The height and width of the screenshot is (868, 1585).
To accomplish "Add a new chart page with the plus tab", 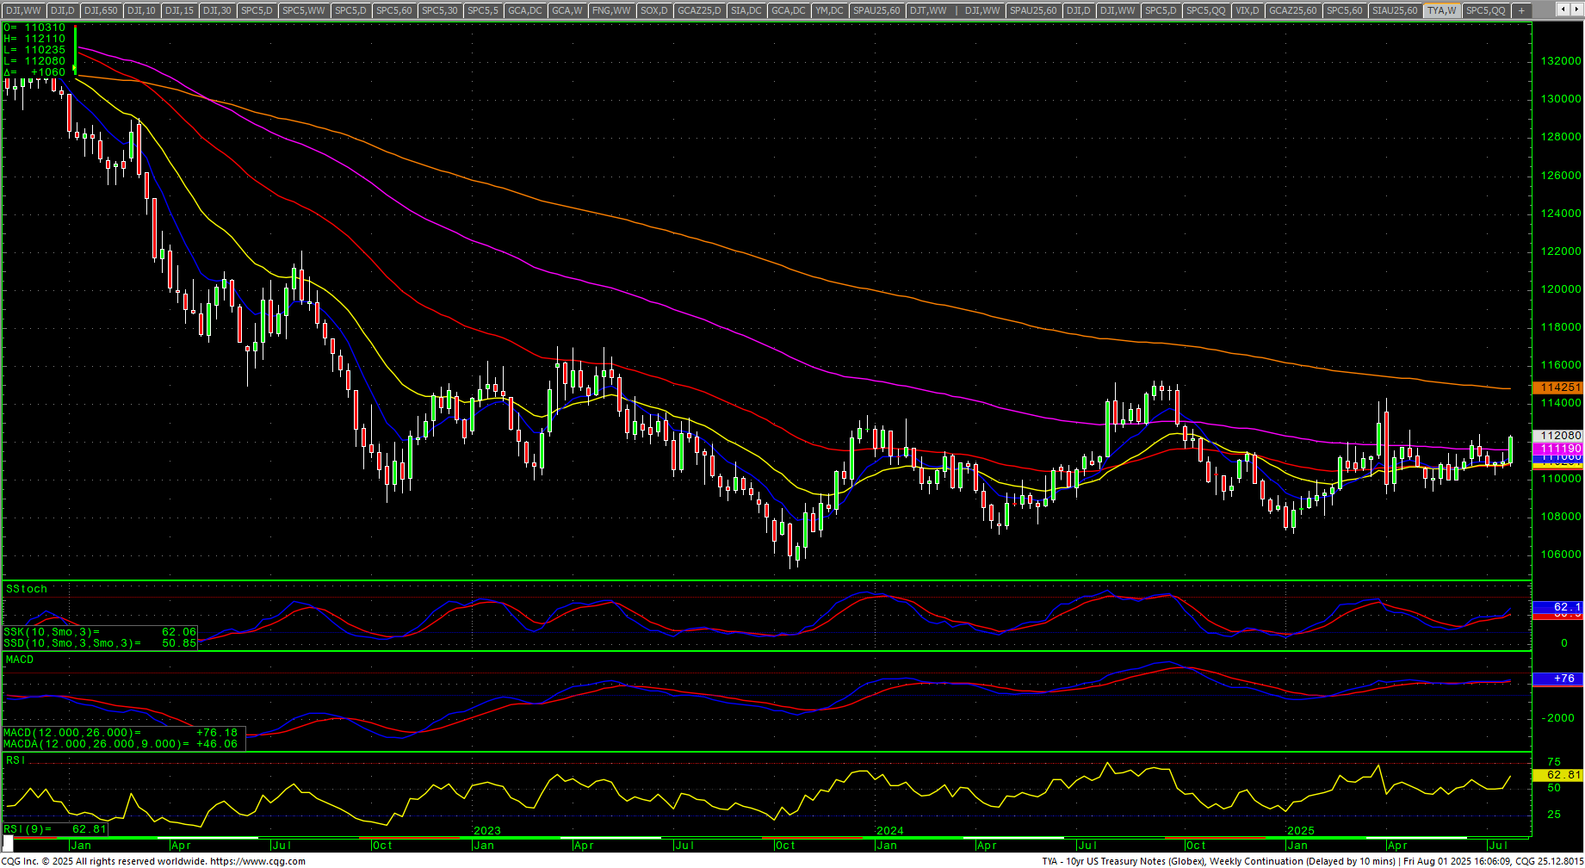I will 1521,10.
